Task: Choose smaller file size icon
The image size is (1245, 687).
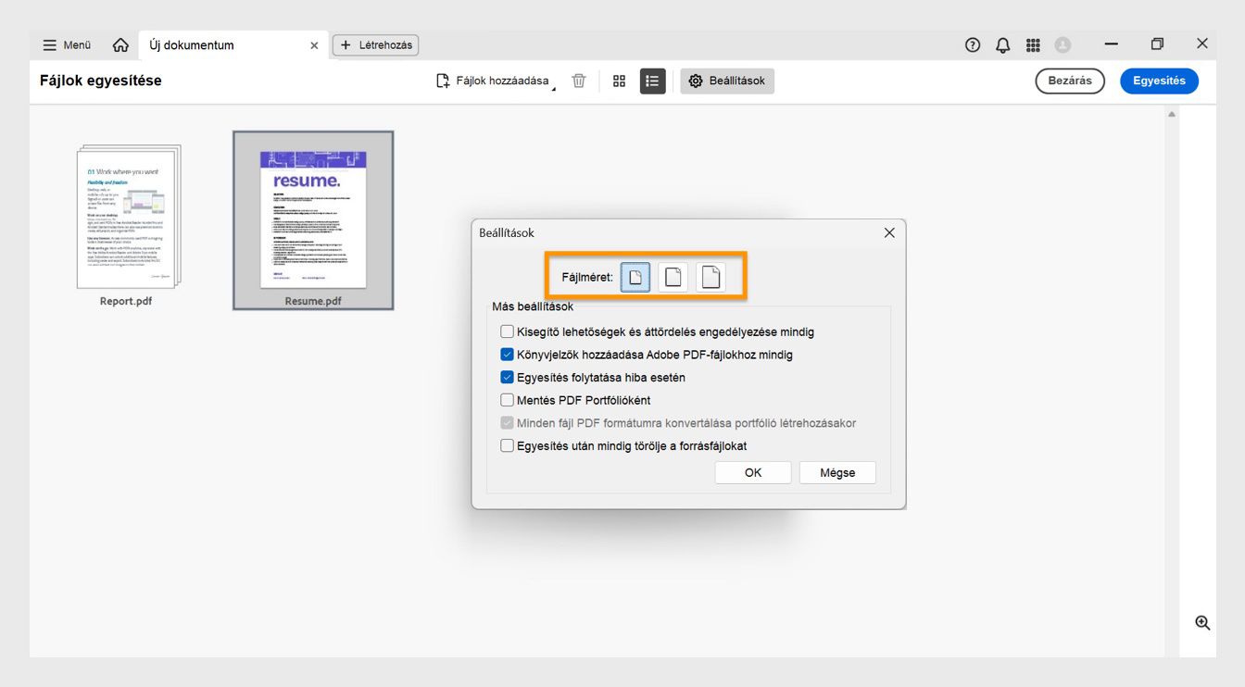Action: point(635,277)
